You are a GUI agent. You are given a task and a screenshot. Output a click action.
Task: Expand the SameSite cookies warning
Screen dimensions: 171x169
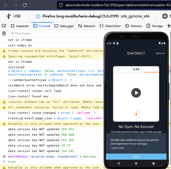[9, 51]
